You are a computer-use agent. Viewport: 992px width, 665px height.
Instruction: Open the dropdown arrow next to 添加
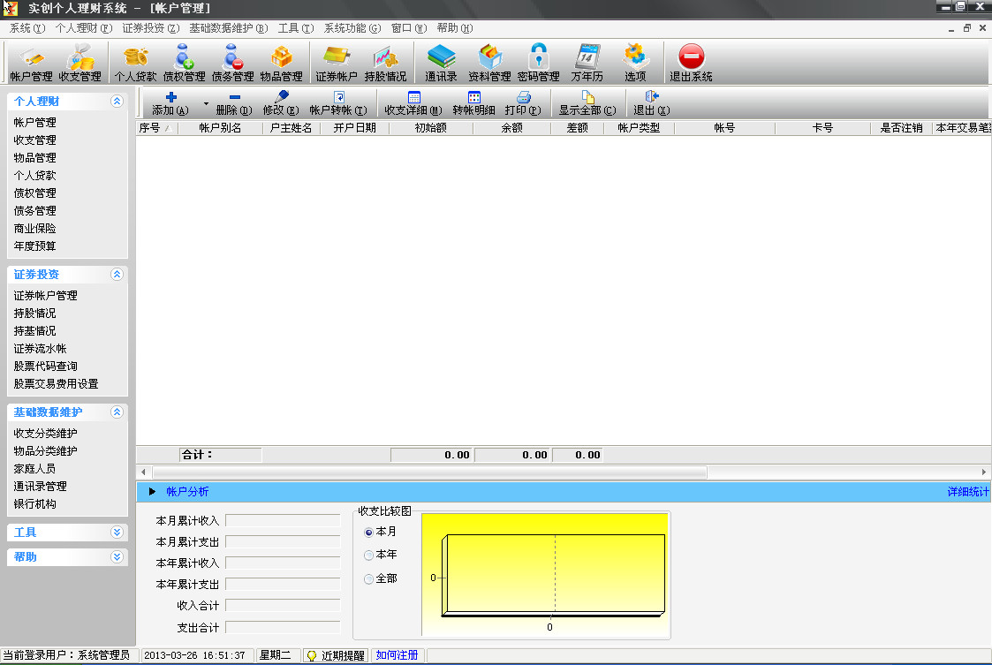[x=206, y=103]
